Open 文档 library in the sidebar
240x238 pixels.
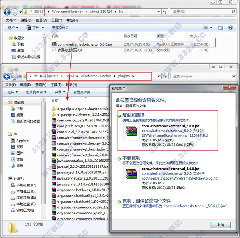pyautogui.click(x=17, y=159)
